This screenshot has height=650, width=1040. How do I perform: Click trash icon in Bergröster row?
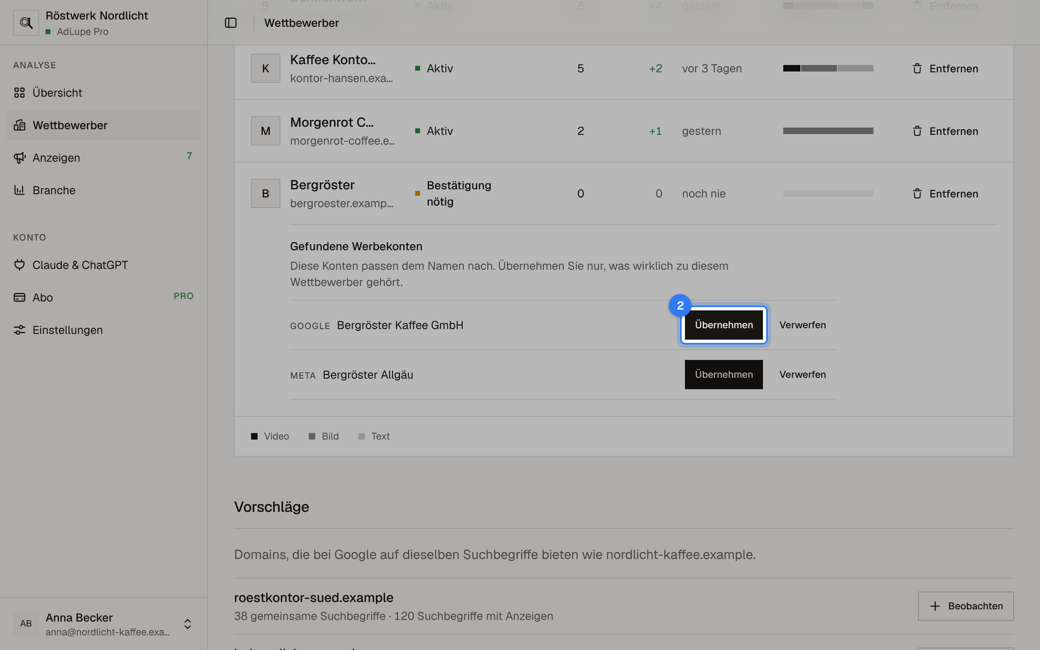click(x=917, y=193)
